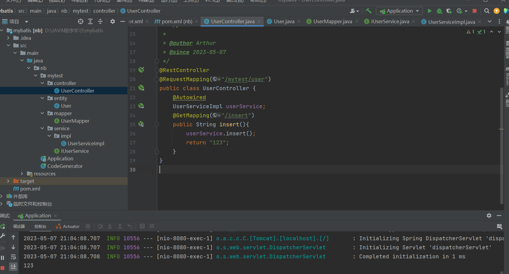Viewport: 509px width, 274px height.
Task: Fold the insert() method at line 25
Action: 157,124
